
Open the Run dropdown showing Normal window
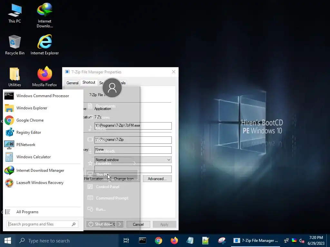pos(133,160)
